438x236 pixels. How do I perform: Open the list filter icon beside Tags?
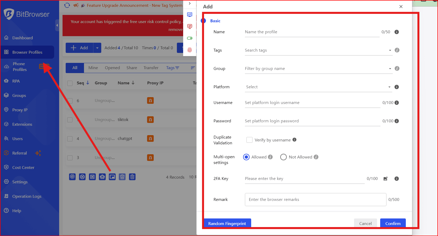click(x=193, y=68)
